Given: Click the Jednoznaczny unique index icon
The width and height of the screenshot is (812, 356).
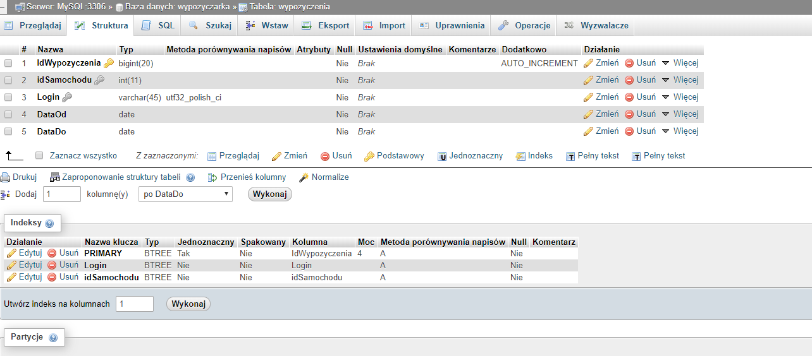Looking at the screenshot, I should point(443,157).
